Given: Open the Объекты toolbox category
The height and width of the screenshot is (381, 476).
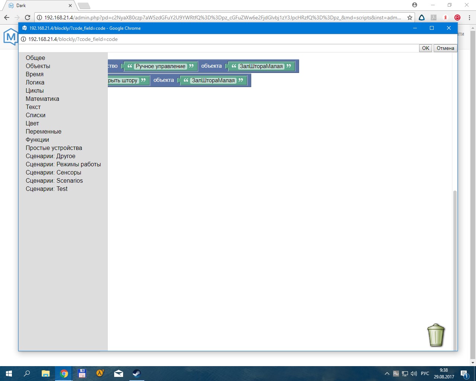Looking at the screenshot, I should click(x=38, y=66).
